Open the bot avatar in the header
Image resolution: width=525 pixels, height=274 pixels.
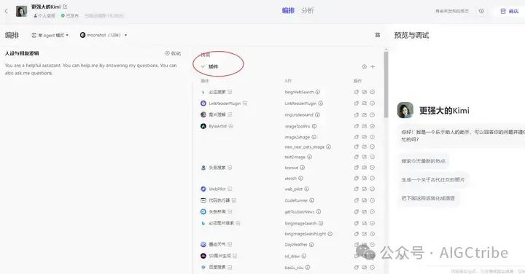click(x=21, y=11)
